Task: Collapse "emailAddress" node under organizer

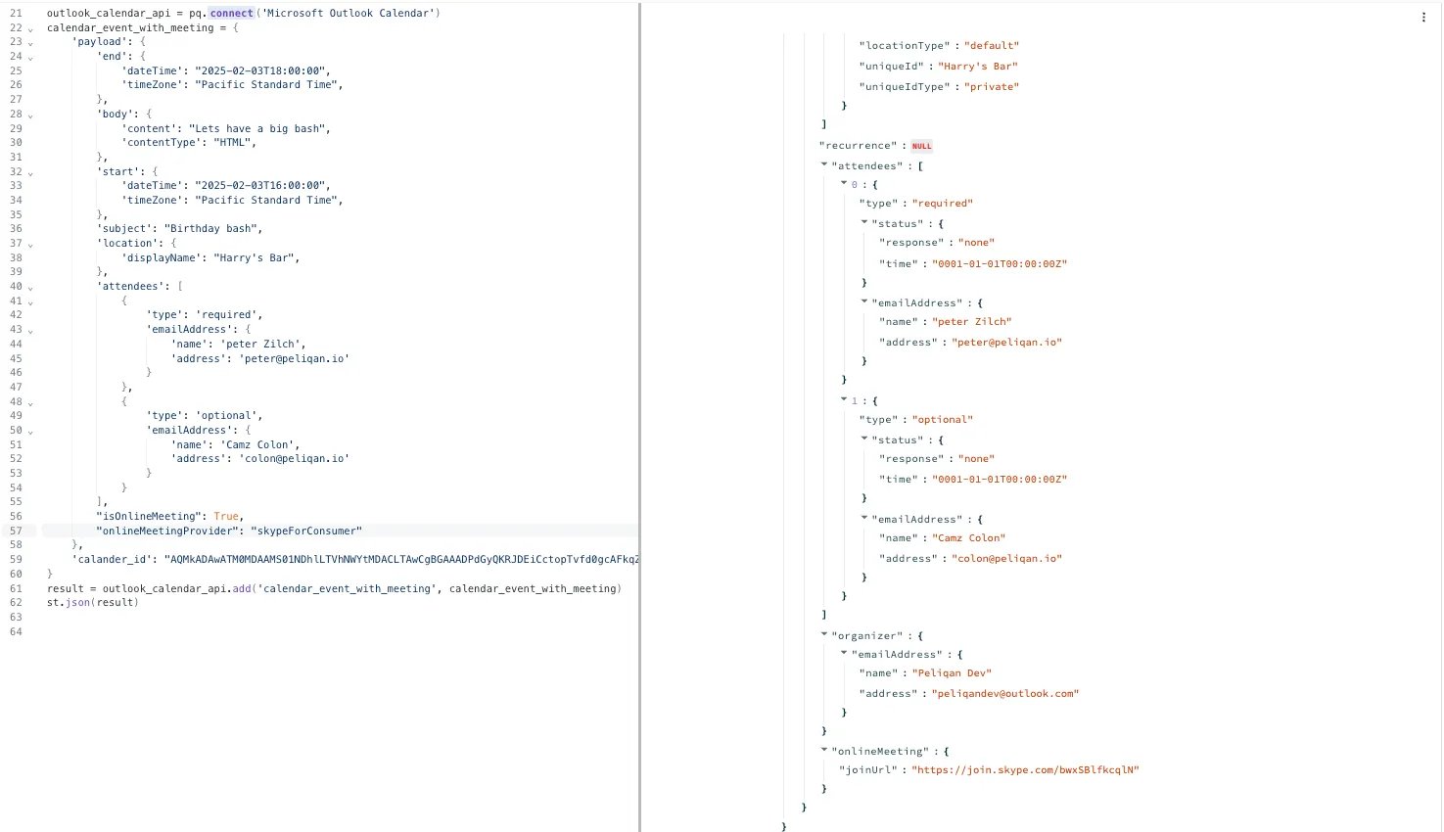Action: (844, 654)
